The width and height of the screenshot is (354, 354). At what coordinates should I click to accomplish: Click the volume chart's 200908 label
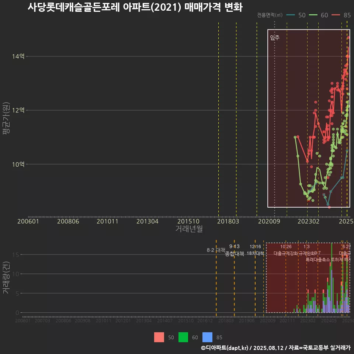click(x=83, y=320)
